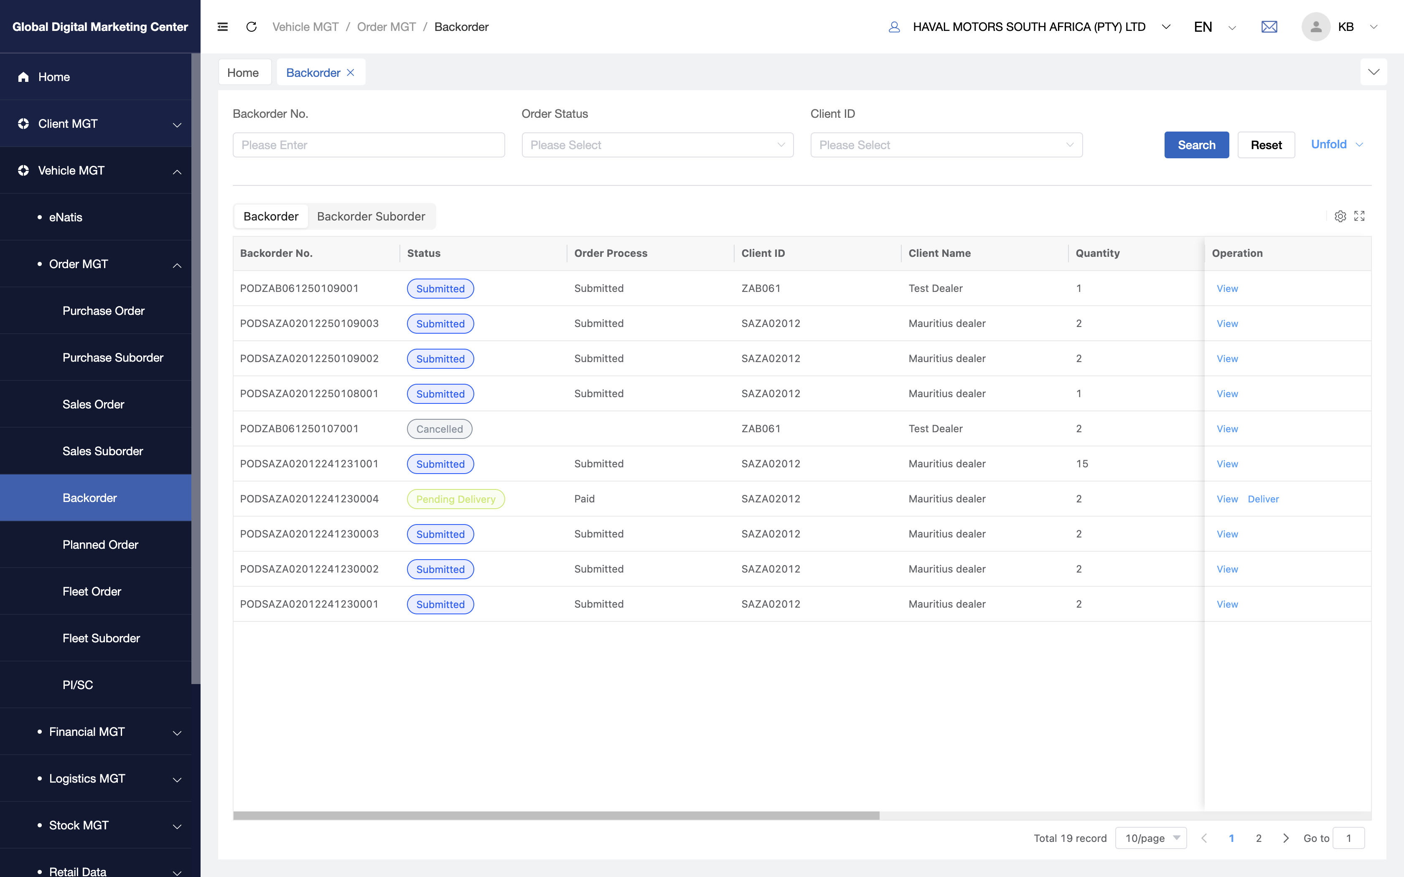The image size is (1404, 877).
Task: Collapse Vehicle MGT menu
Action: point(177,172)
